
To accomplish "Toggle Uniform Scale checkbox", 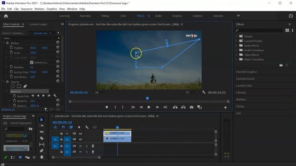I will click(x=31, y=63).
